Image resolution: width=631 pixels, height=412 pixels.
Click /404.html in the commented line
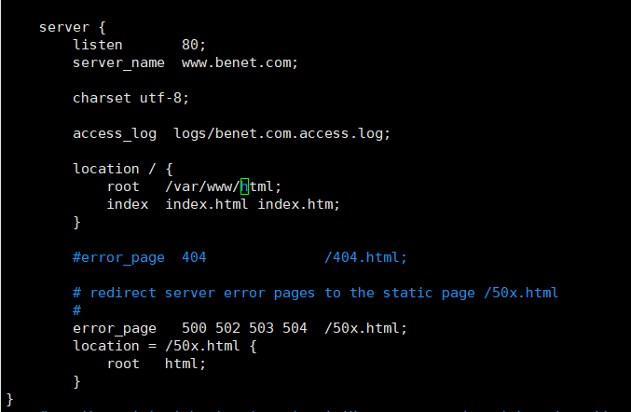365,257
